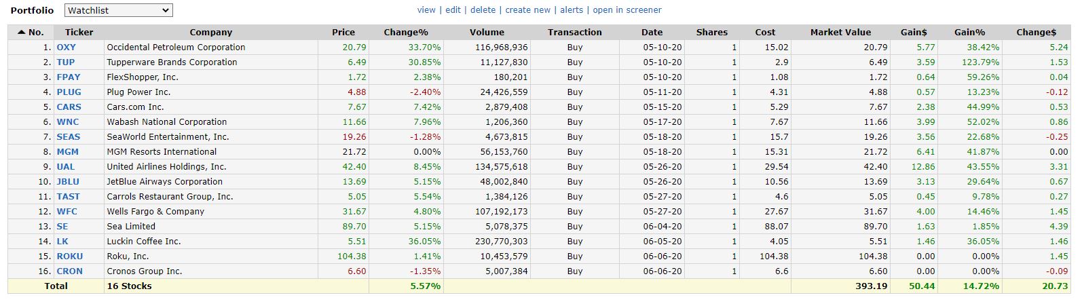Sort table by Gain% column header
The width and height of the screenshot is (1082, 304).
coord(969,32)
